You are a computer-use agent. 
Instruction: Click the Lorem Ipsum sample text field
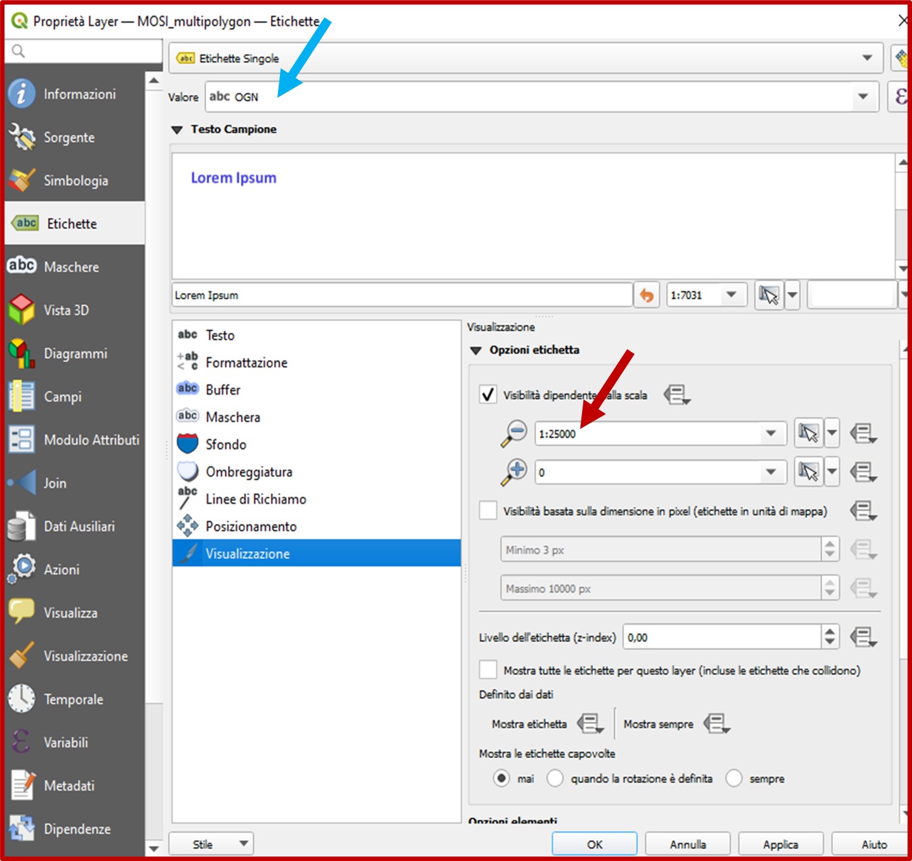pos(401,295)
